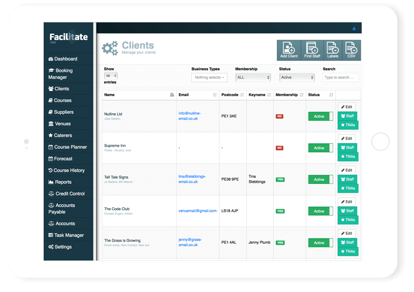Open info@nutline-email.co.uk email link
This screenshot has width=414, height=292.
click(190, 116)
